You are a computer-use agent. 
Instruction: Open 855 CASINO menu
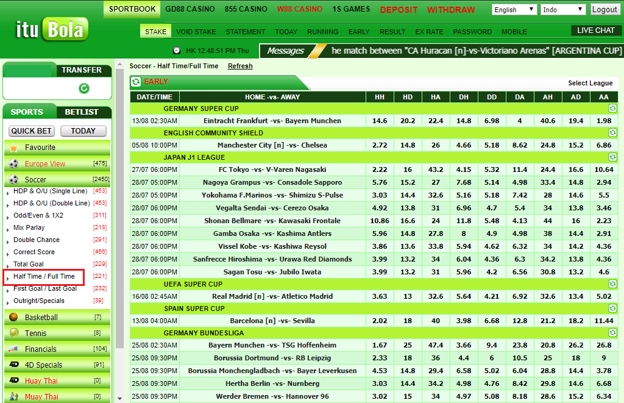coord(246,9)
